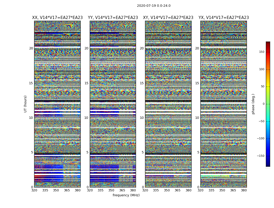Click the UT tick "15" beside the XY plot

point(142,83)
